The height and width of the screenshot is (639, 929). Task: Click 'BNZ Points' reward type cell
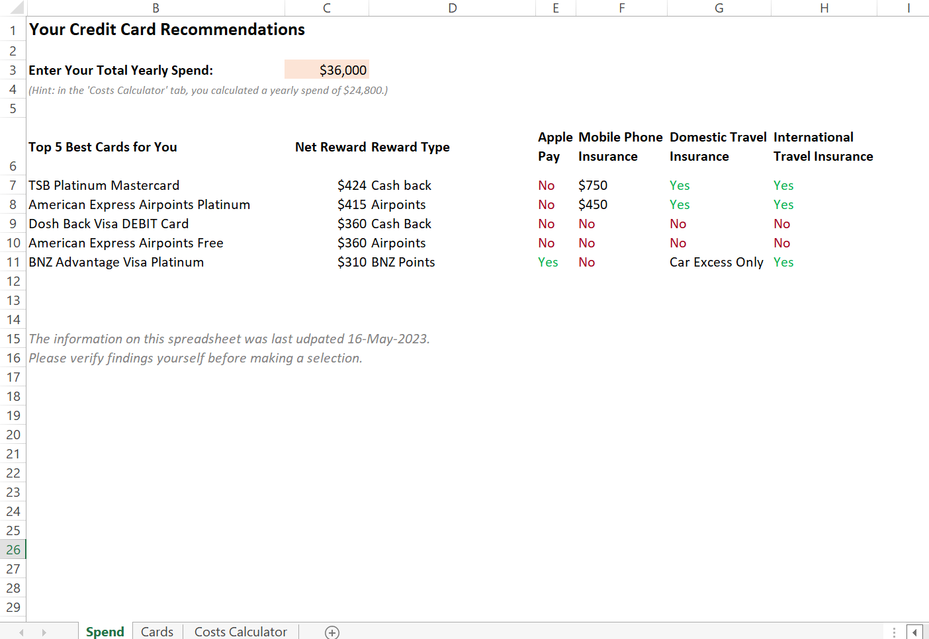tap(403, 262)
